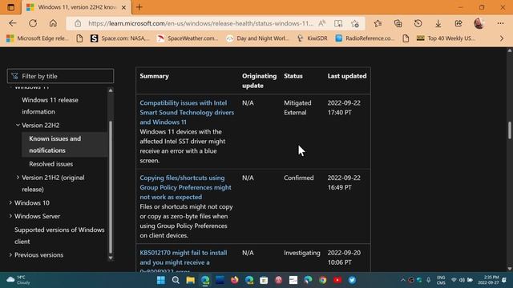Expand Previous versions section

click(10, 254)
